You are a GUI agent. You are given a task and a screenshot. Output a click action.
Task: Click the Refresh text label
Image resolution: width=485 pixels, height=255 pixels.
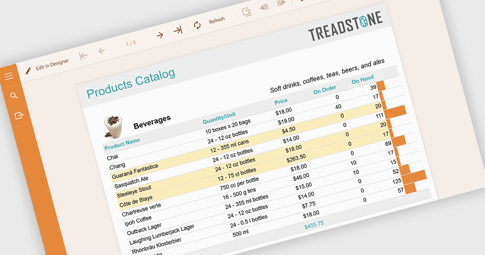pyautogui.click(x=217, y=20)
